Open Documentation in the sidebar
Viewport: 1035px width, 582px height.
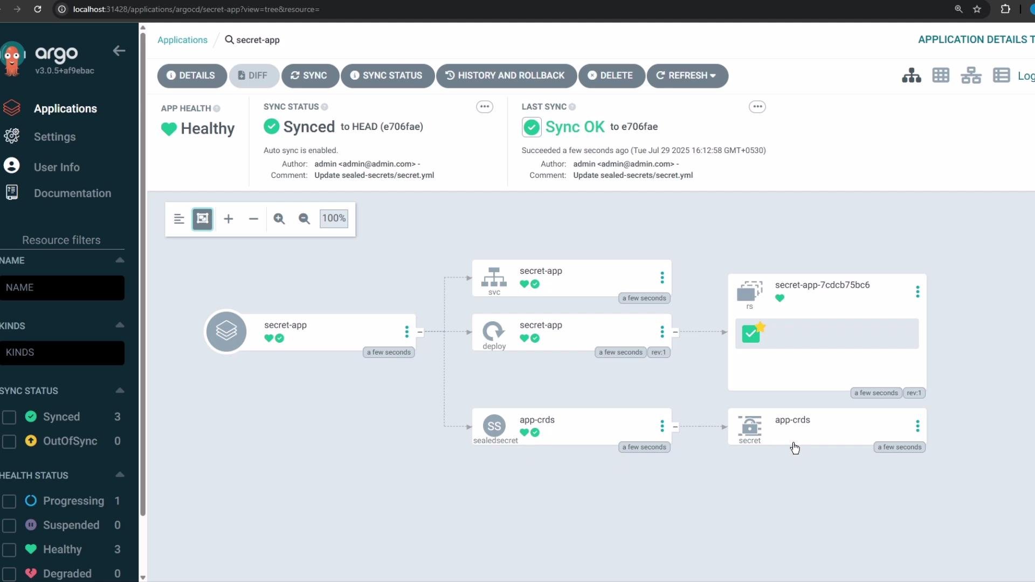pyautogui.click(x=72, y=193)
